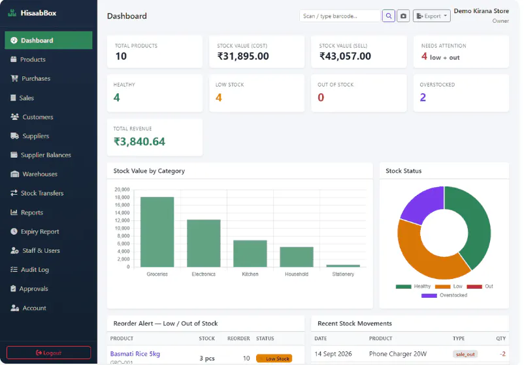Navigate to Sales section label
524x365 pixels.
(x=26, y=98)
